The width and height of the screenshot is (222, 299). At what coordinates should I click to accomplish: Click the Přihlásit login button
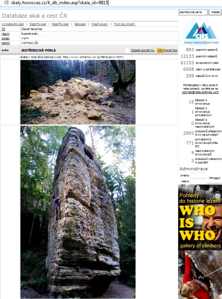coord(214,178)
